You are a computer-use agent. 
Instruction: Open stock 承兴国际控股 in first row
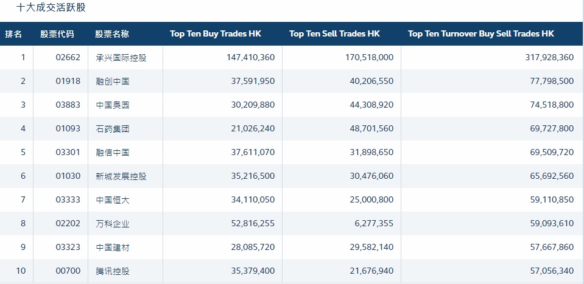point(121,58)
